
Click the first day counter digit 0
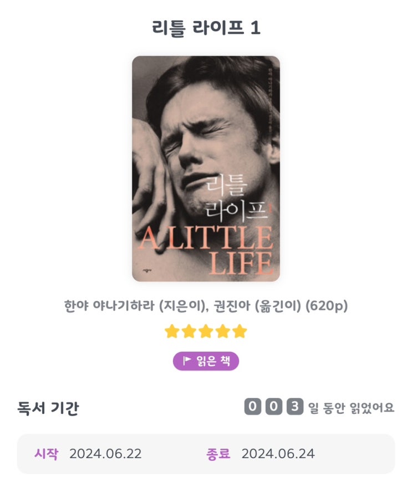pos(252,406)
